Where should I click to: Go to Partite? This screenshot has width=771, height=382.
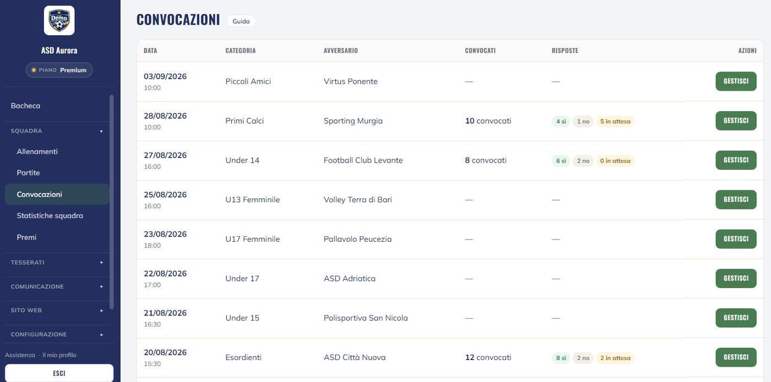(x=57, y=173)
